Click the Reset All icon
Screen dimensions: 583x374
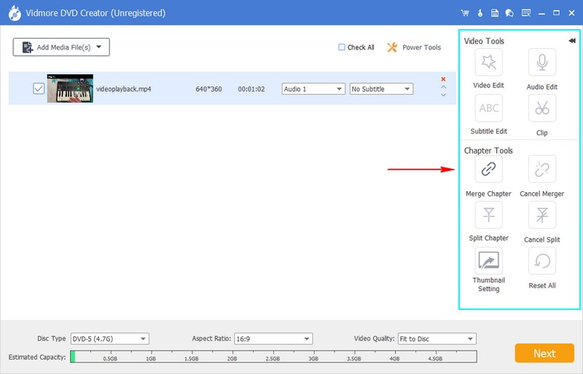tap(541, 260)
